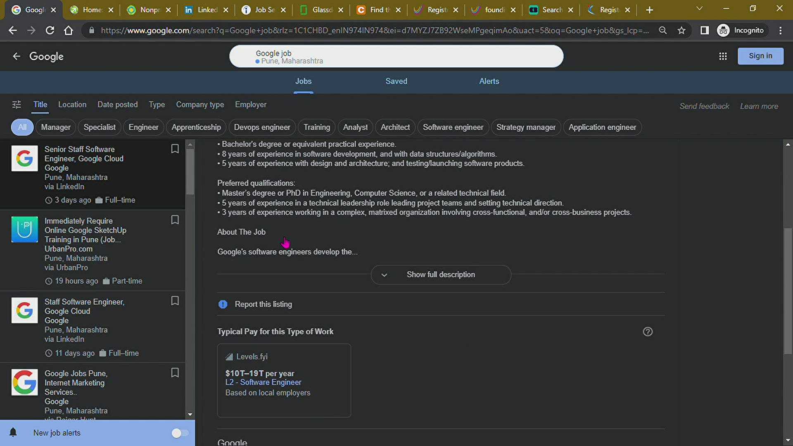This screenshot has height=446, width=793.
Task: Save the Senior Staff Software Engineer job
Action: [175, 149]
